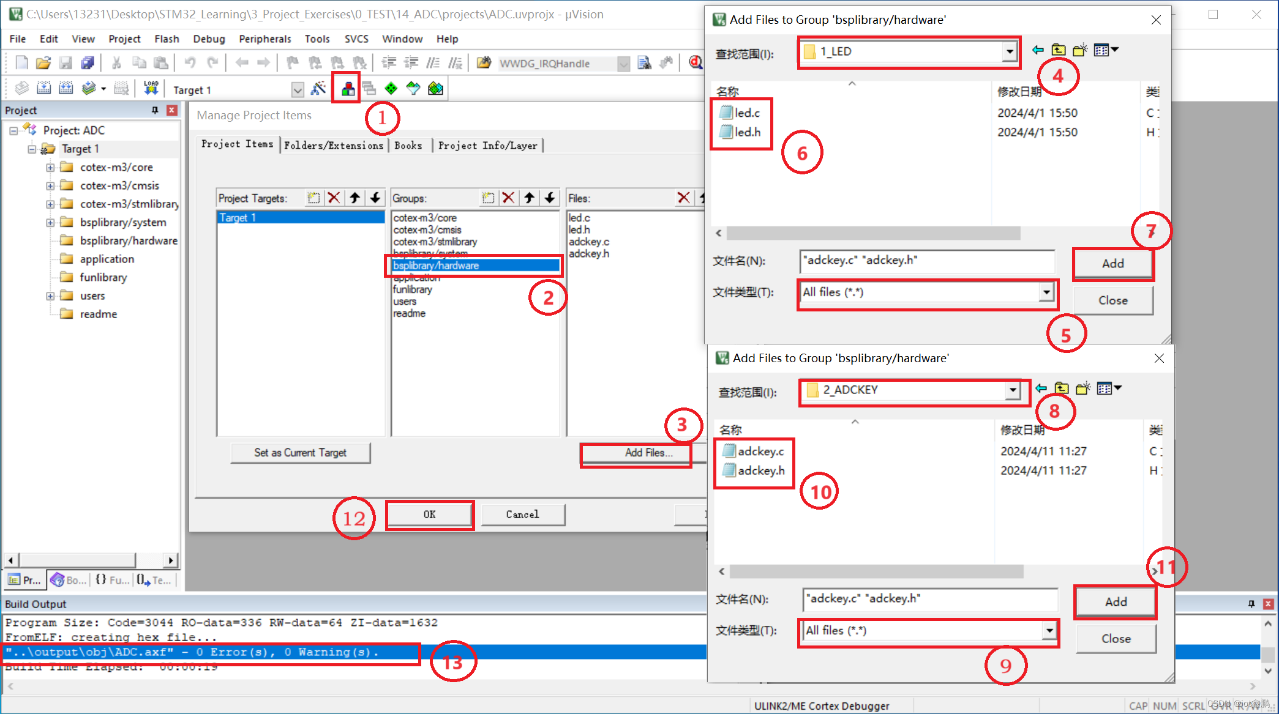The height and width of the screenshot is (714, 1279).
Task: Click Manage Run-Time Environment green diamond icon
Action: pos(391,89)
